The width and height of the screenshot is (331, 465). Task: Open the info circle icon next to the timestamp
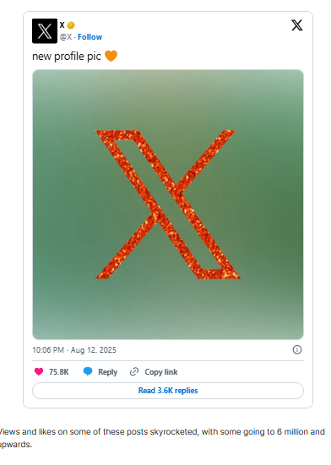(297, 349)
